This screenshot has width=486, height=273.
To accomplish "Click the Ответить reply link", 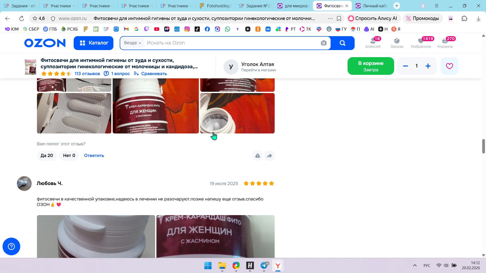I will tap(94, 155).
